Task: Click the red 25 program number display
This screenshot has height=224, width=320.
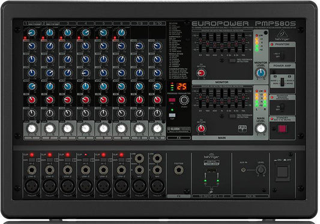Action: [181, 86]
